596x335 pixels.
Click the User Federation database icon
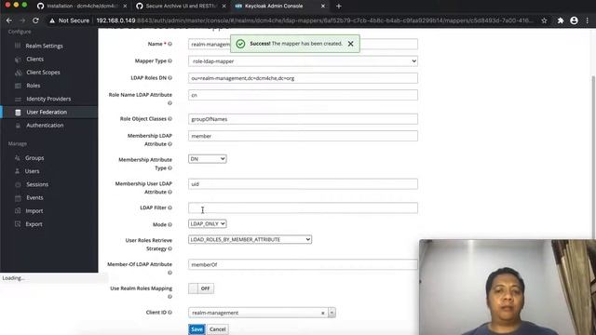pyautogui.click(x=18, y=113)
